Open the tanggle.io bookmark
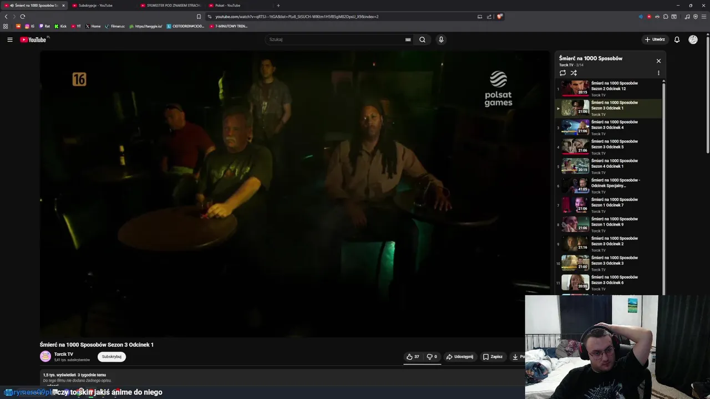This screenshot has width=710, height=399. 146,26
